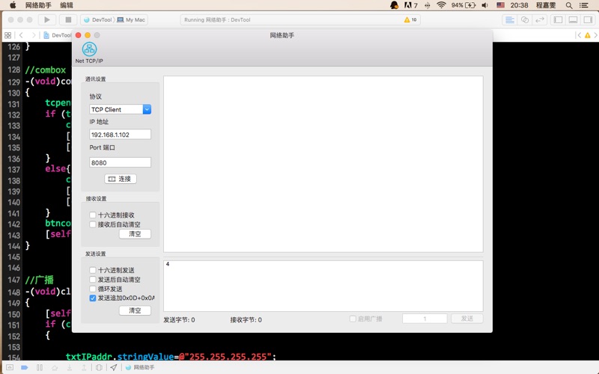Click the Adobe 7 menu bar icon
Screen dimensions: 599x374
click(x=411, y=5)
